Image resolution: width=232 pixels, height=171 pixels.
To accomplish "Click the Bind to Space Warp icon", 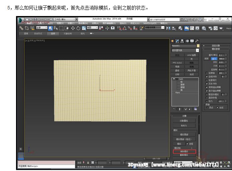I will click(32, 28).
